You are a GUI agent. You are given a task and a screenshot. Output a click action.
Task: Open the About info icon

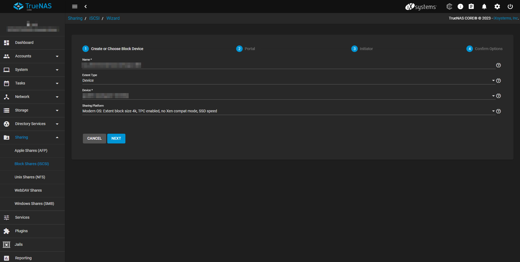(460, 6)
